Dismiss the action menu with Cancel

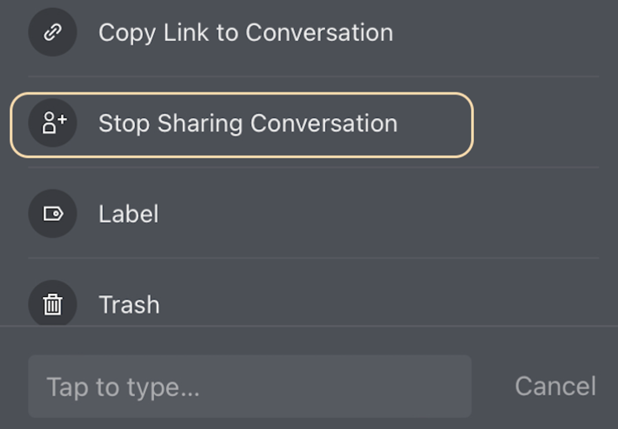pyautogui.click(x=555, y=386)
